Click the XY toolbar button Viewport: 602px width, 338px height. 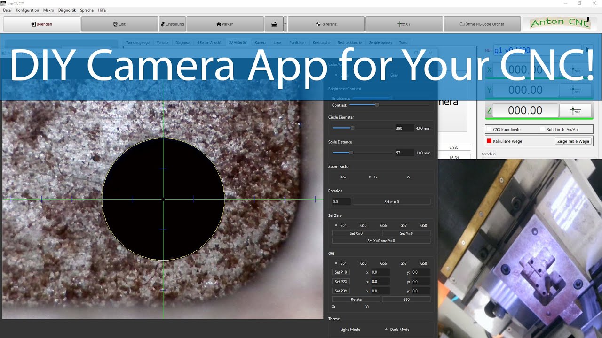coord(404,24)
